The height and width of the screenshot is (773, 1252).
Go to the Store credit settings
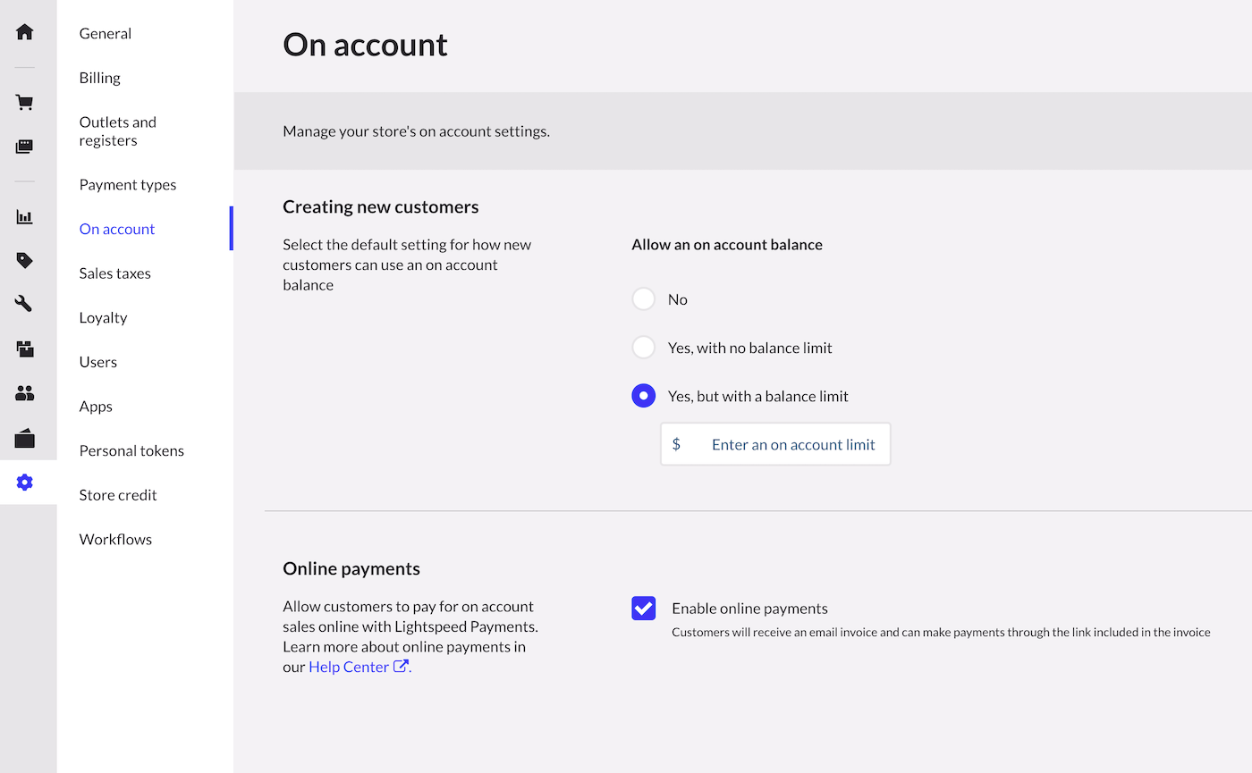tap(118, 494)
